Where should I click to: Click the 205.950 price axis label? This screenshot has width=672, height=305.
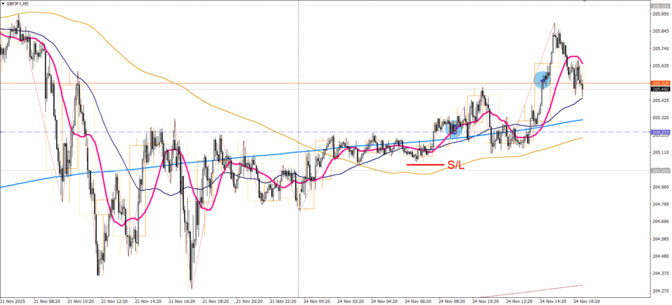(x=660, y=14)
